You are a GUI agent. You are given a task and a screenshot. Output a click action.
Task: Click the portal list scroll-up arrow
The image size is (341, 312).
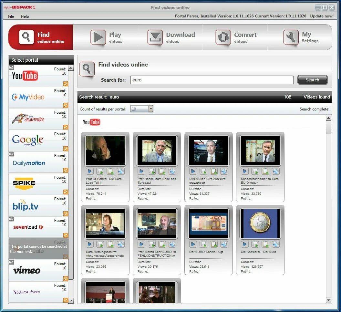pyautogui.click(x=71, y=68)
